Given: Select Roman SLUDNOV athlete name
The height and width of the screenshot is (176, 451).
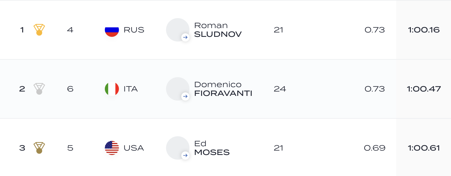Looking at the screenshot, I should 218,30.
